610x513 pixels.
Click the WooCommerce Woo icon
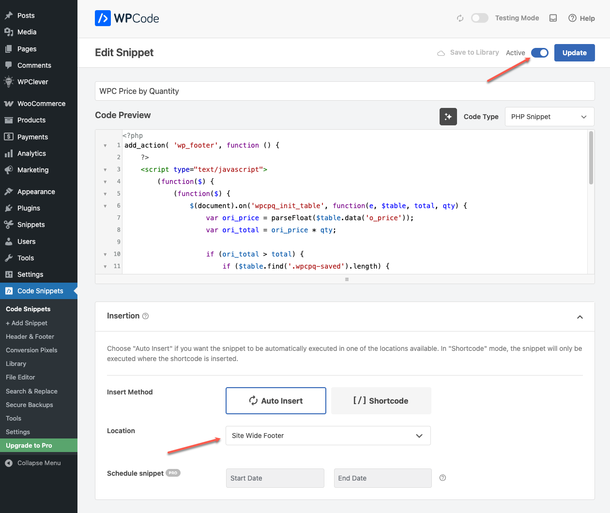pos(9,104)
